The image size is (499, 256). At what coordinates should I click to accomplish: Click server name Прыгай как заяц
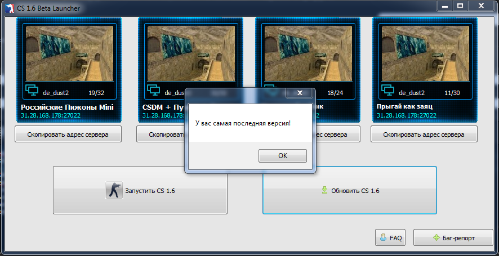pos(404,106)
